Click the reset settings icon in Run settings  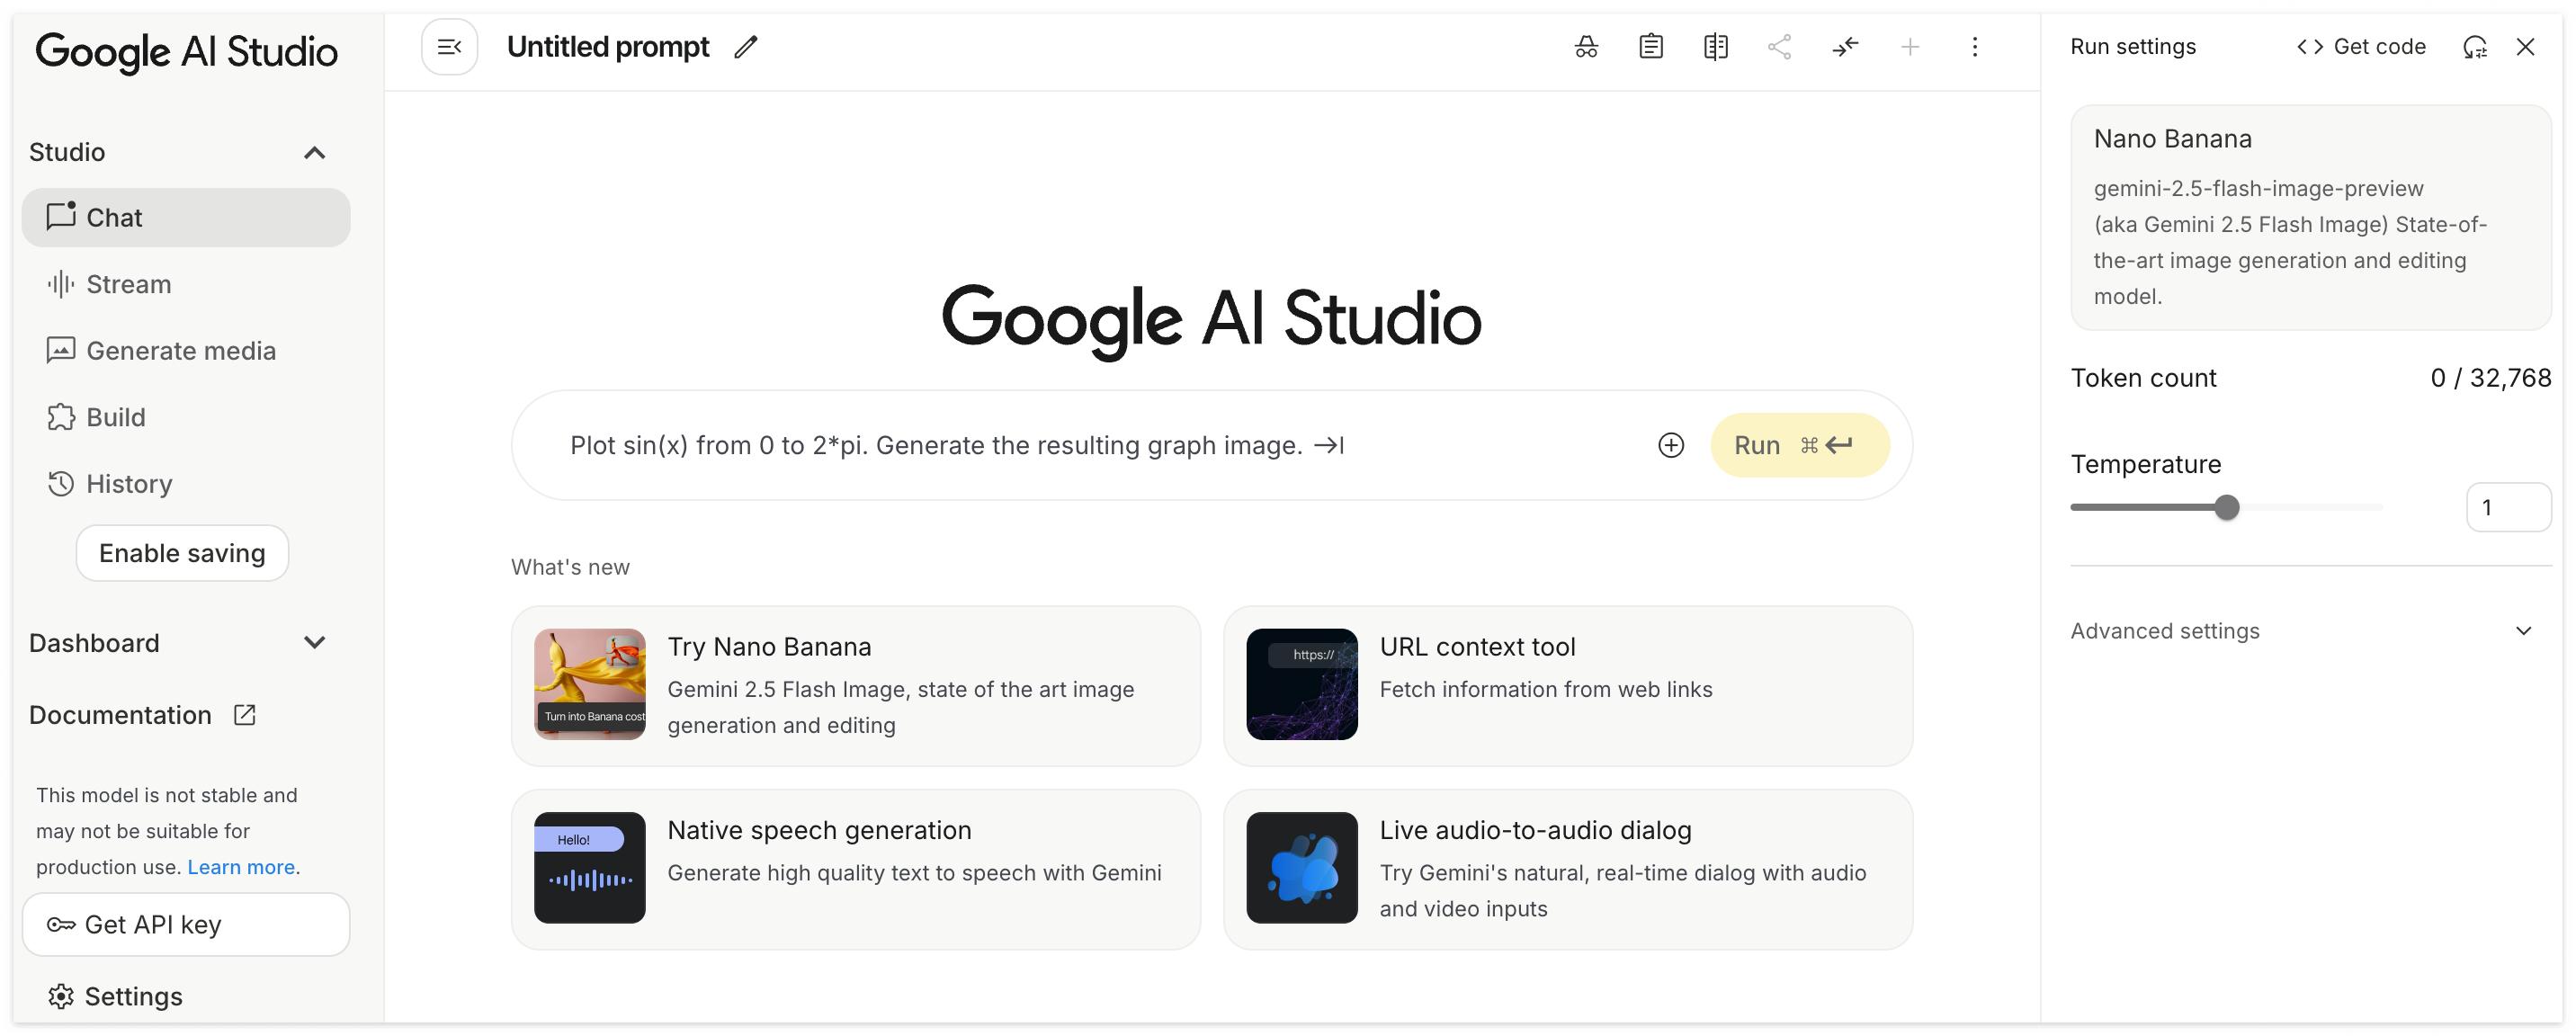point(2474,47)
